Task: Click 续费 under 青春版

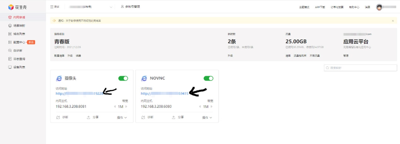Action: [x=78, y=56]
